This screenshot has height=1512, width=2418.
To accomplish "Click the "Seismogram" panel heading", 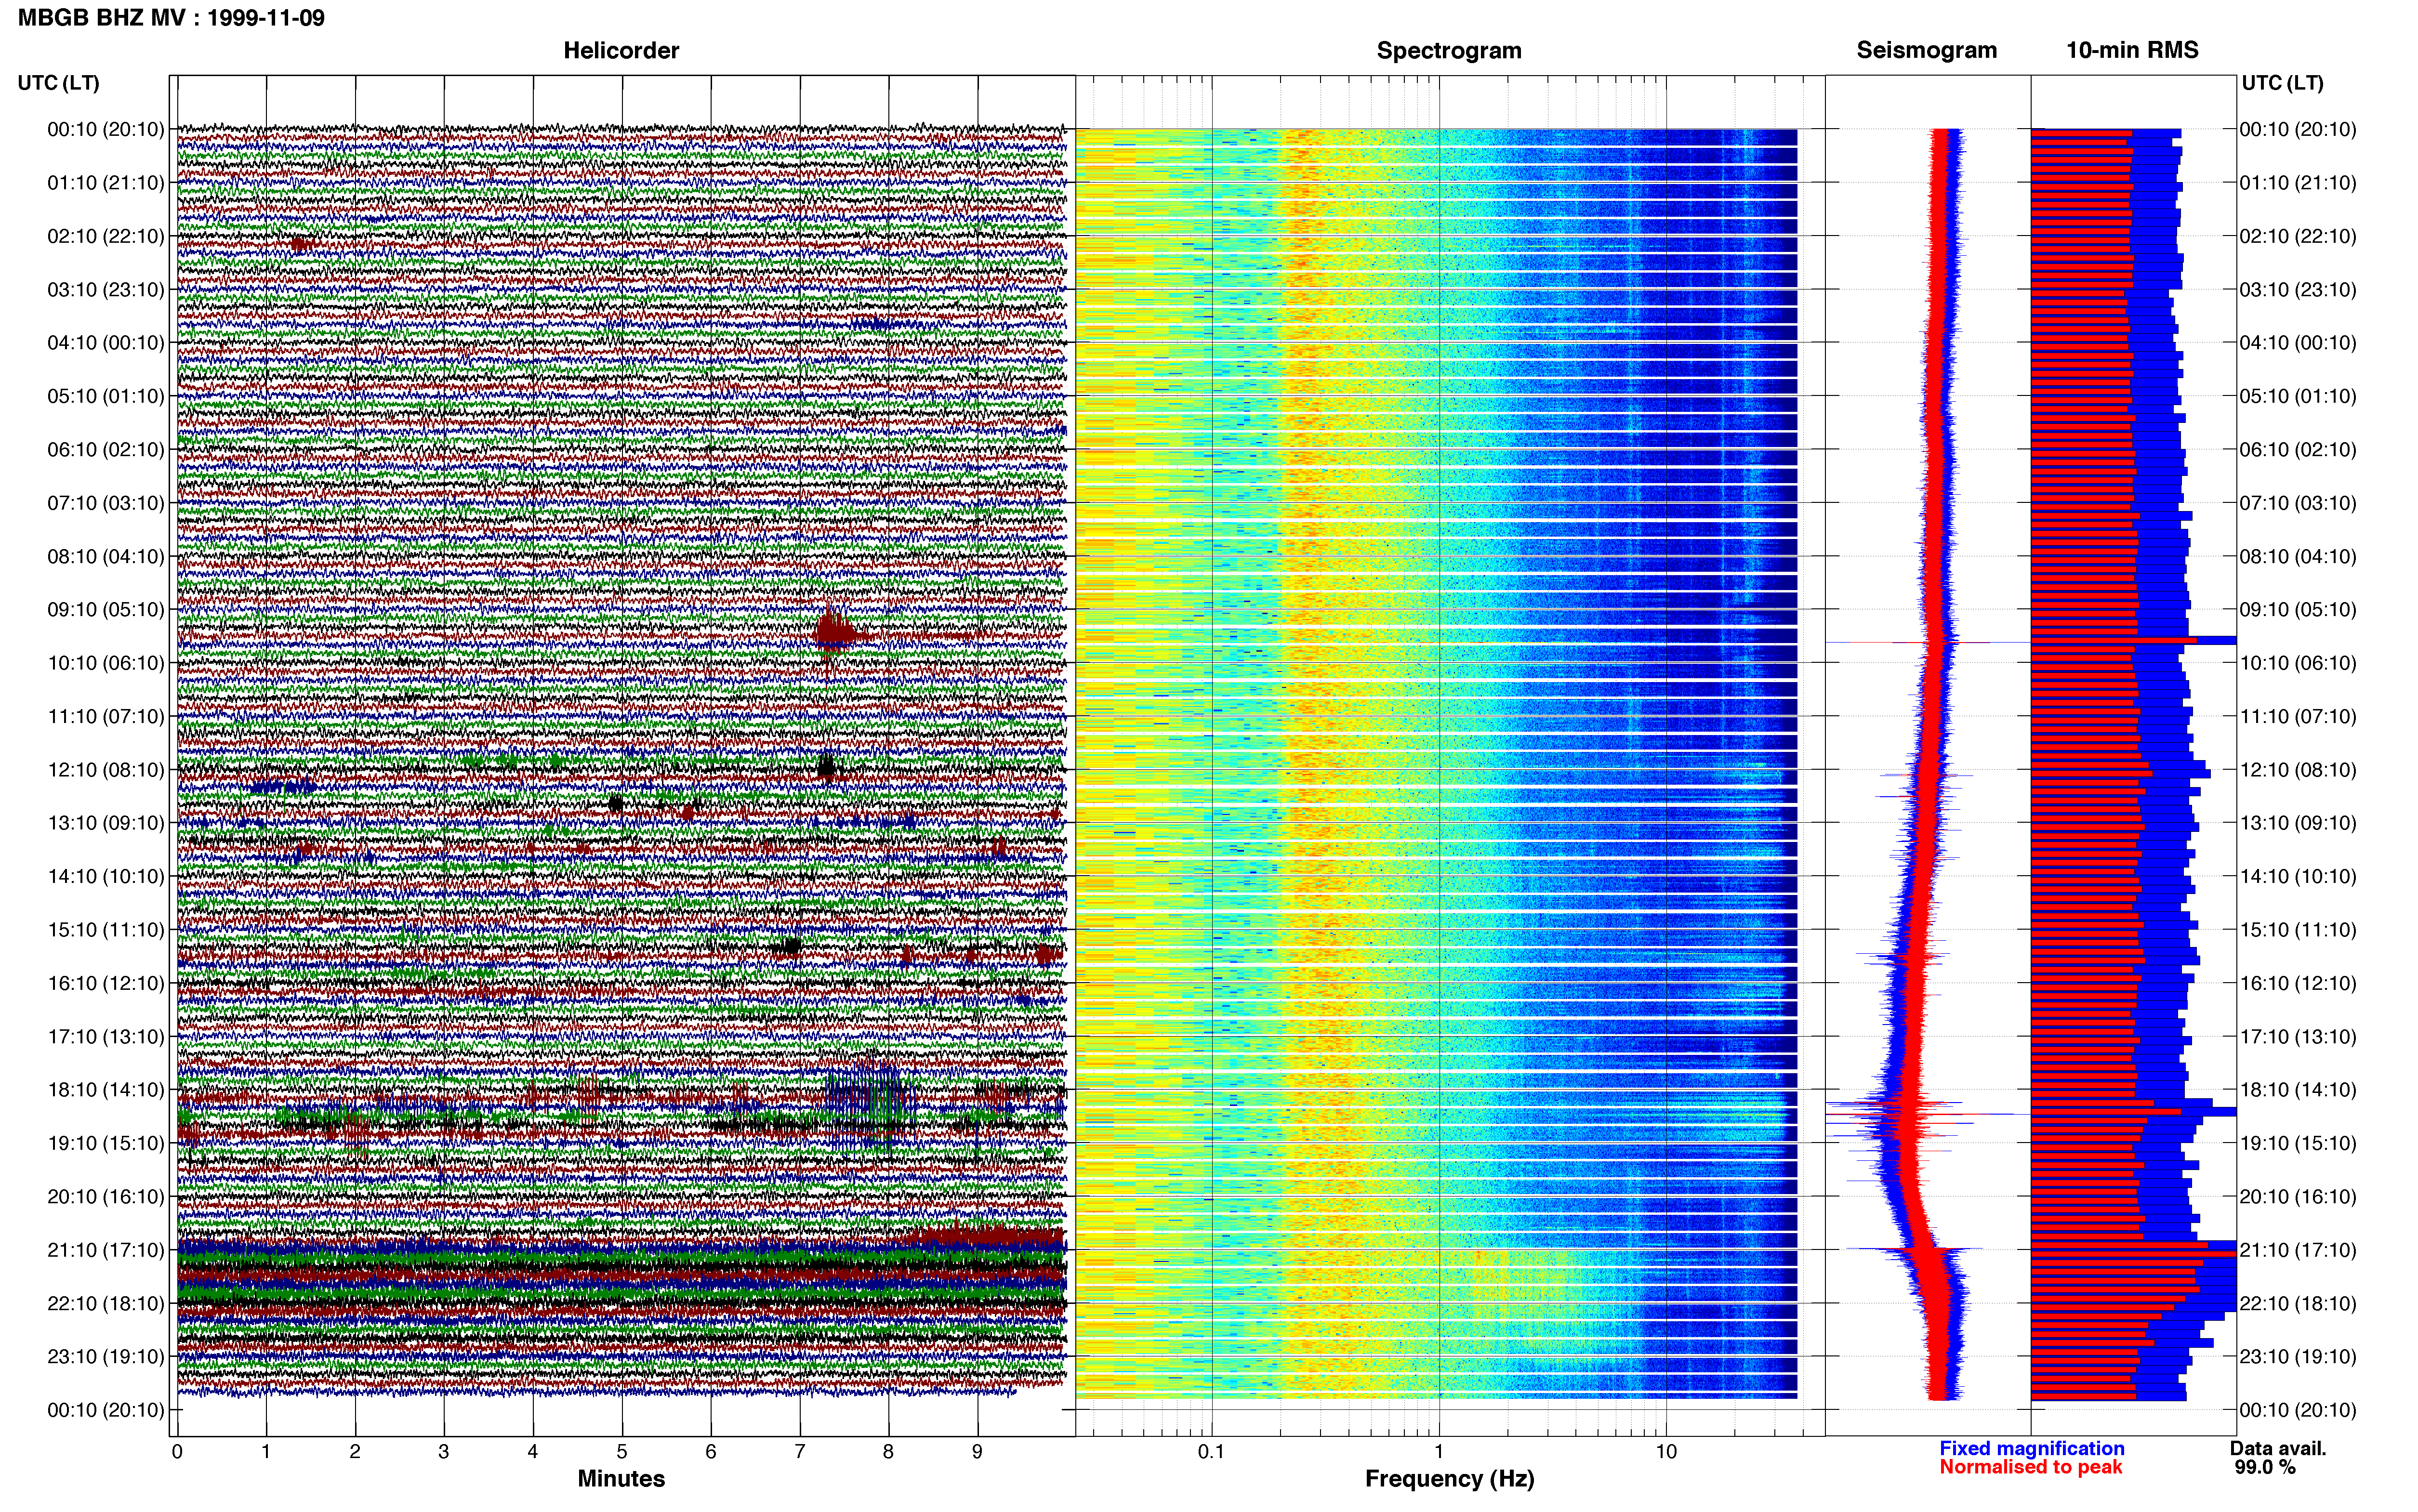I will click(1926, 50).
